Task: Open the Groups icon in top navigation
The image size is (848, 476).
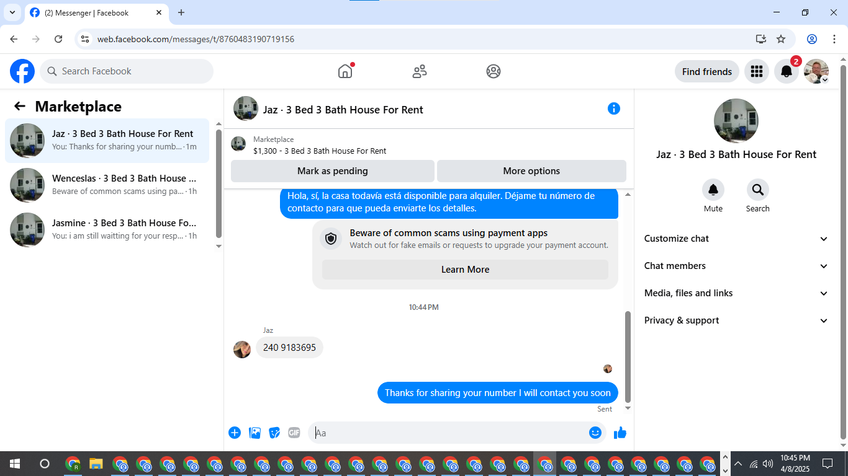Action: (494, 71)
